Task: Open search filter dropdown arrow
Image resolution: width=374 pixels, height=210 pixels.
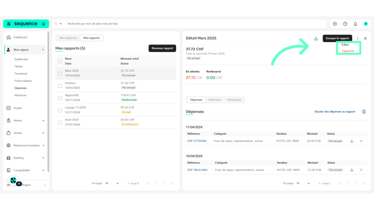Action: click(x=60, y=24)
